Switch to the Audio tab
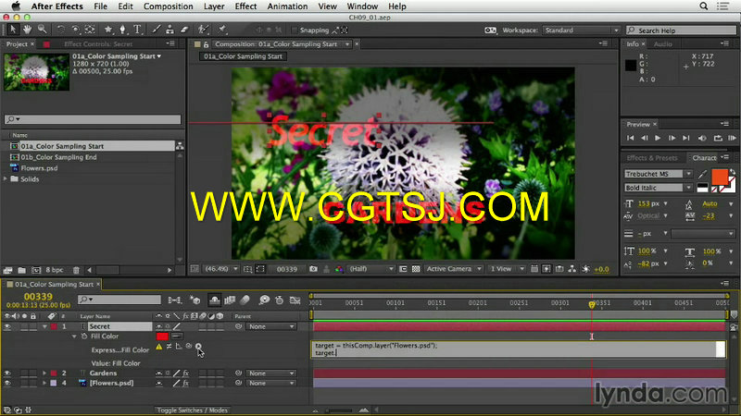741x416 pixels. click(663, 43)
